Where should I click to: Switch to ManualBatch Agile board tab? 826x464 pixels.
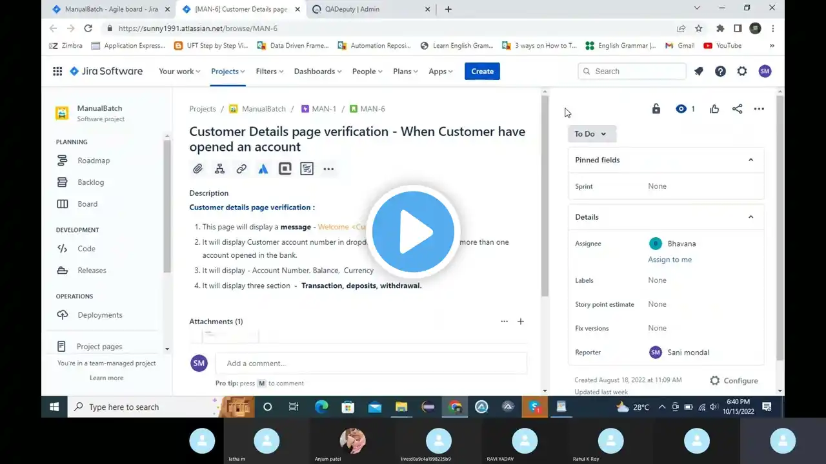coord(110,9)
